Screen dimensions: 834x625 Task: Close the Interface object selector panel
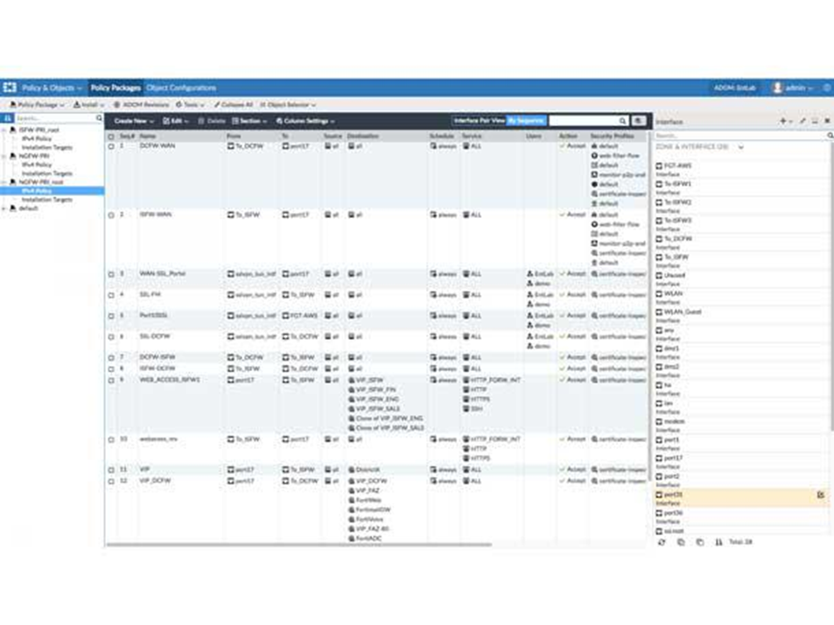point(828,121)
